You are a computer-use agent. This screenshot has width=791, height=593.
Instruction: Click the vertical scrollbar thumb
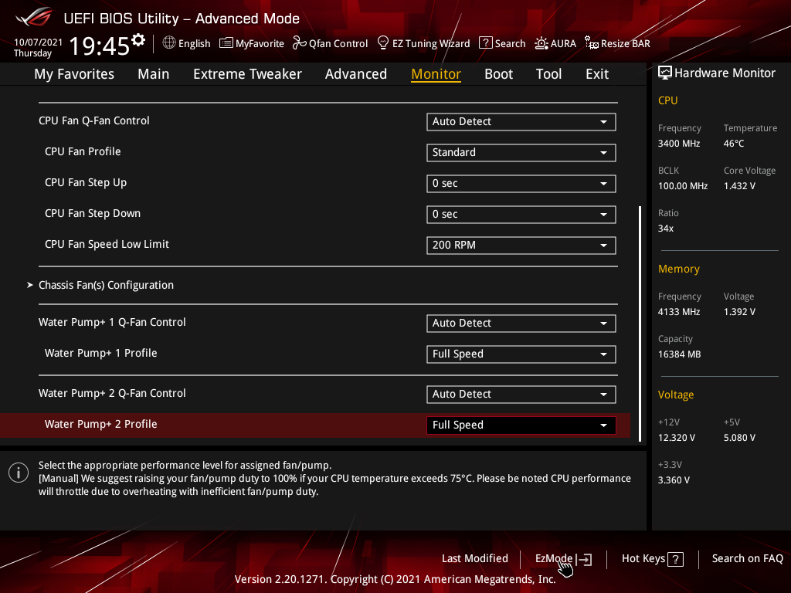(x=640, y=324)
